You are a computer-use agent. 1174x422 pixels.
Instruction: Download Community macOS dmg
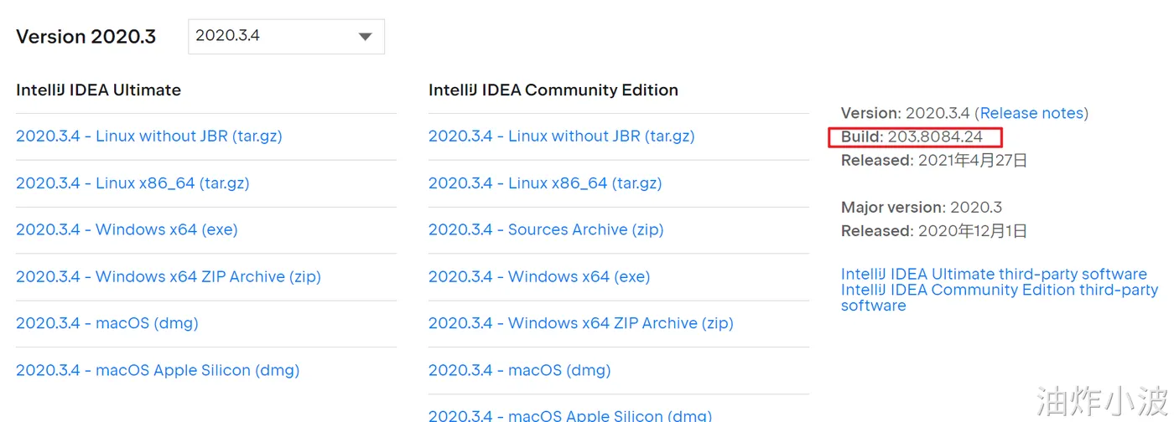coord(520,371)
